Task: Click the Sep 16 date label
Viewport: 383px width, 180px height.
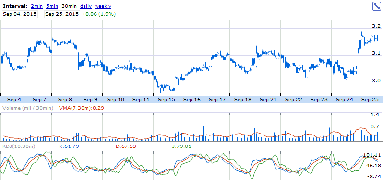Action: point(192,100)
